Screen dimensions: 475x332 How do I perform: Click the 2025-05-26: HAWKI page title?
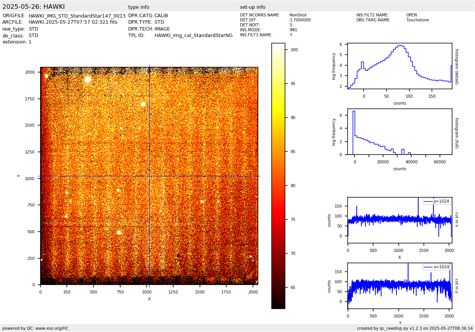tap(34, 7)
